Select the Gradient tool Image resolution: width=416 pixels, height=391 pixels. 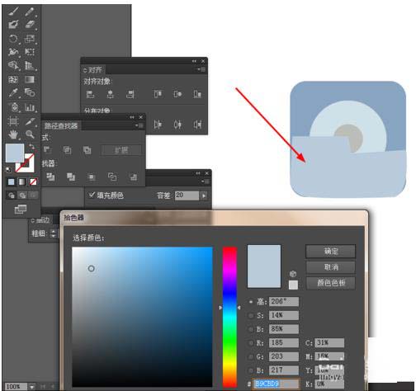pos(30,80)
